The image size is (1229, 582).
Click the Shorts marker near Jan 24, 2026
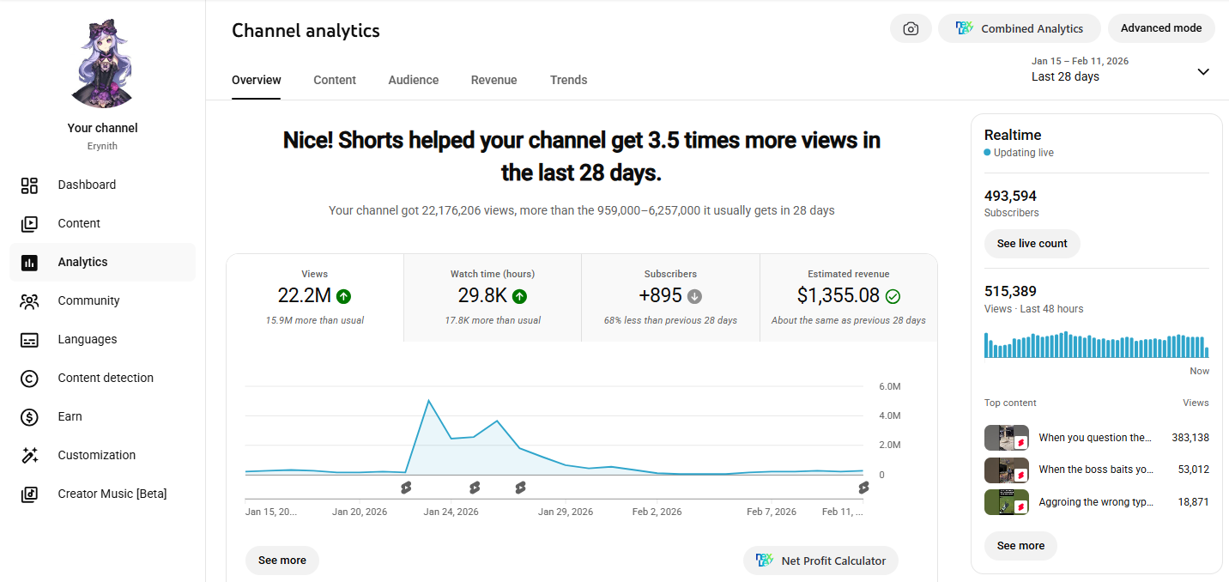click(x=475, y=488)
